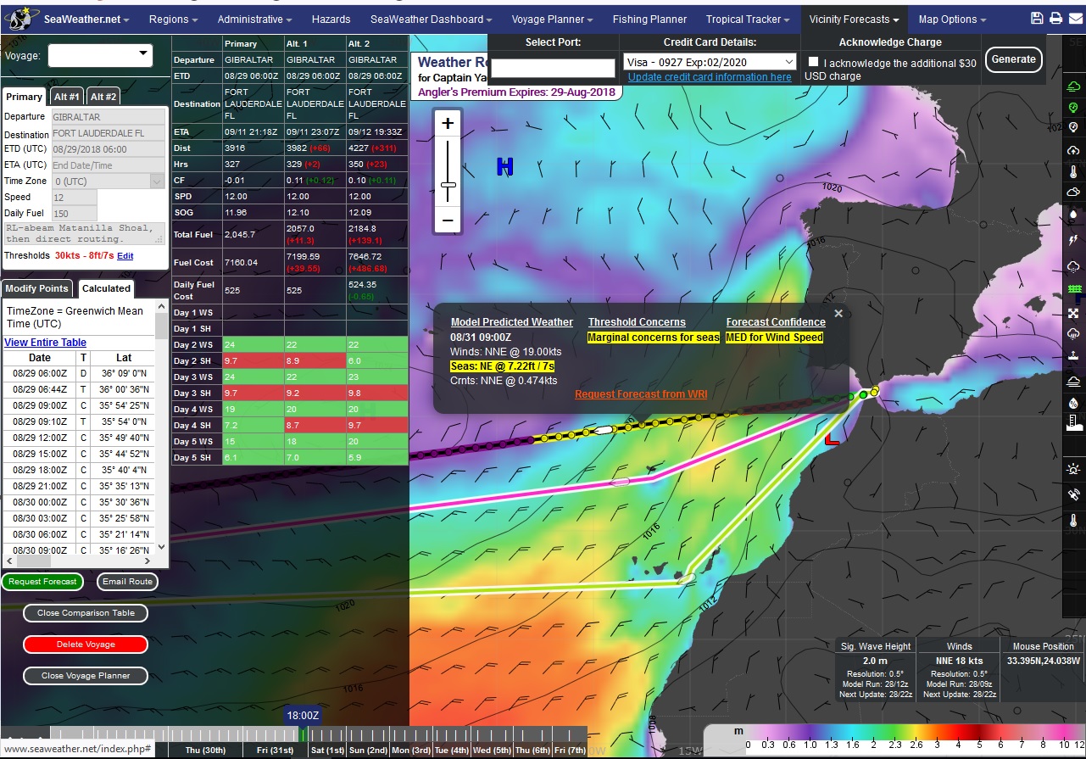
Task: Toggle the sunrise icon
Action: tap(1073, 469)
